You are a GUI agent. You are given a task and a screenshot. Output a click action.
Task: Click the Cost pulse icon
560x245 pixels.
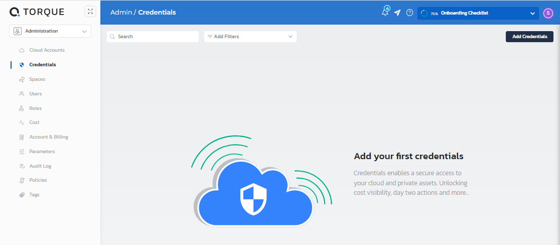[22, 122]
